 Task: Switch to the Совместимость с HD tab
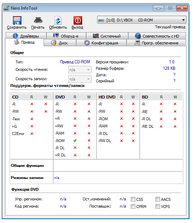pyautogui.click(x=157, y=36)
